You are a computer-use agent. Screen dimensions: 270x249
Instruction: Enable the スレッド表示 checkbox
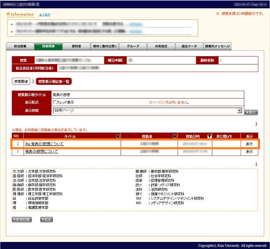[55, 102]
